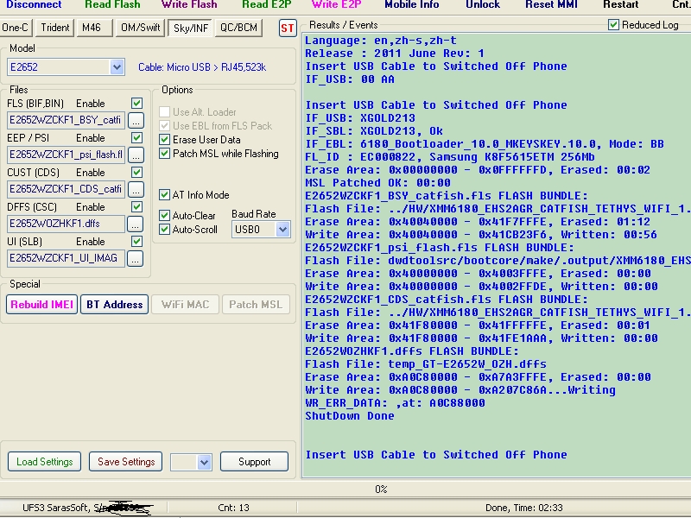Click BT Address button
This screenshot has height=518, width=691.
(x=115, y=305)
